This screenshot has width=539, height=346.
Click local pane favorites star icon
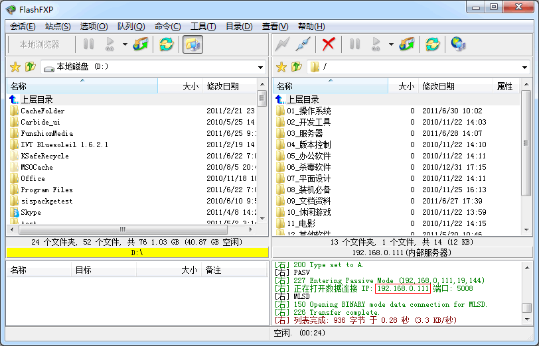15,67
